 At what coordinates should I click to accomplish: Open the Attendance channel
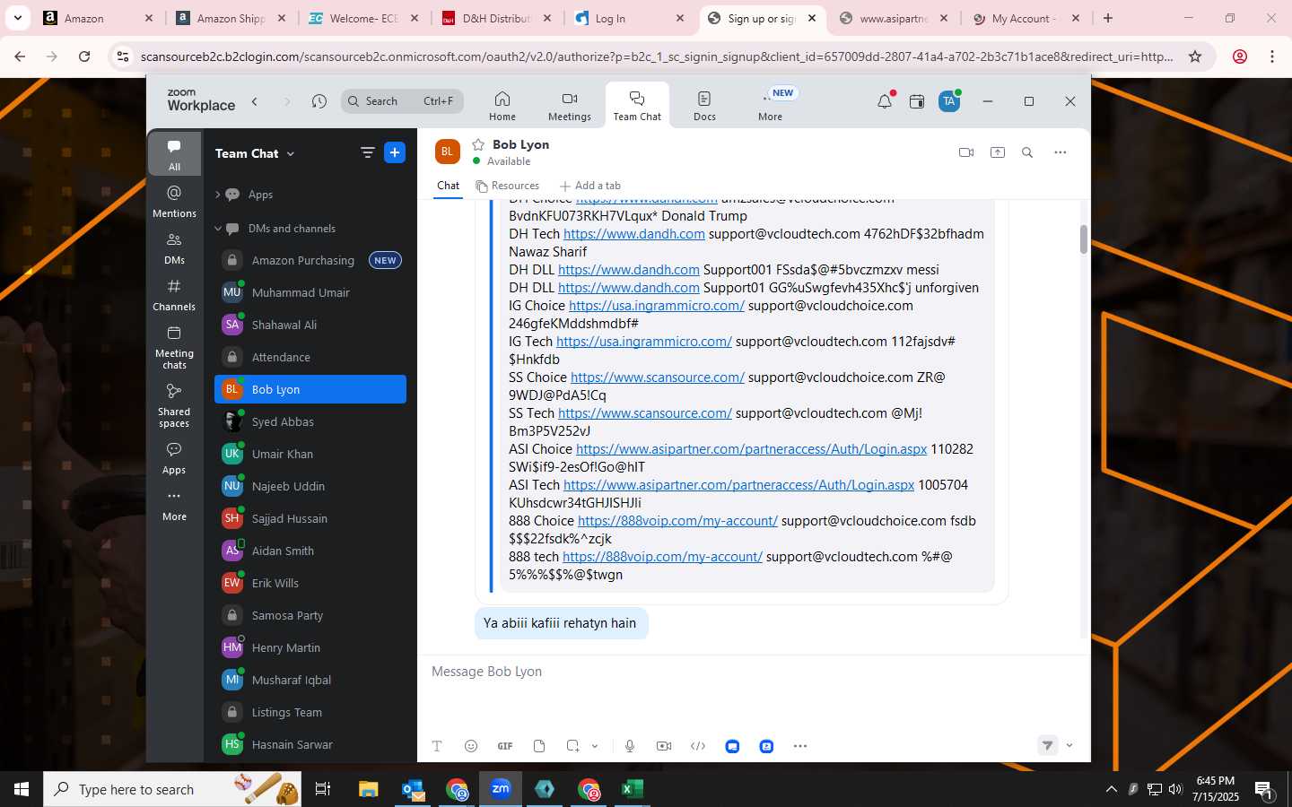click(310, 357)
